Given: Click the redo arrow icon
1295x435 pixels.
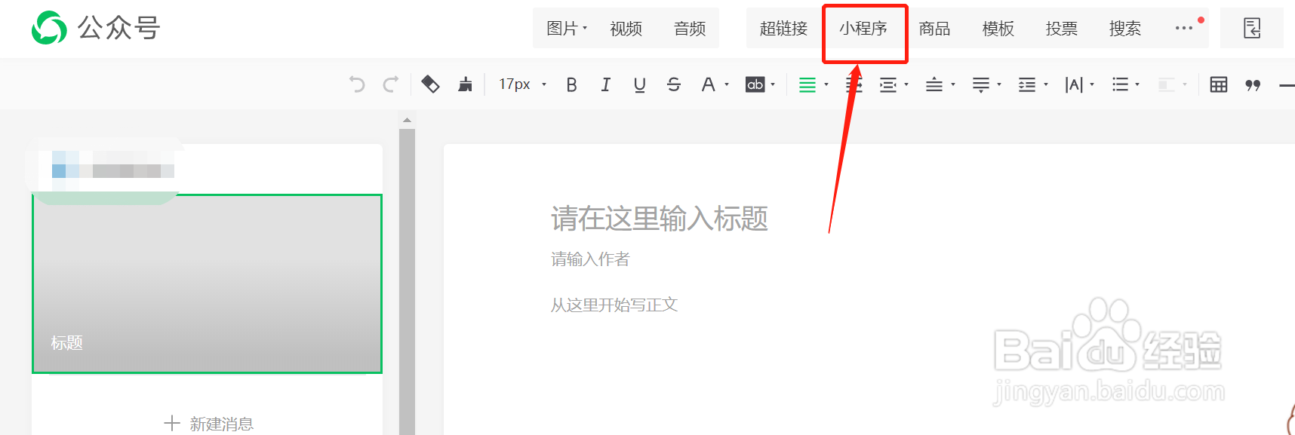Looking at the screenshot, I should [x=390, y=84].
